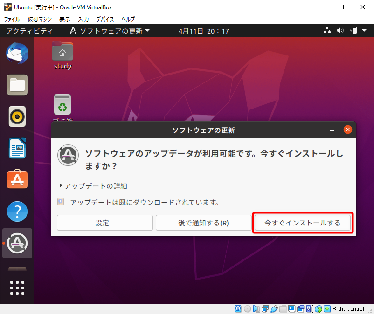Open the study folder on the desktop
Viewport: 374px width, 314px height.
62,55
